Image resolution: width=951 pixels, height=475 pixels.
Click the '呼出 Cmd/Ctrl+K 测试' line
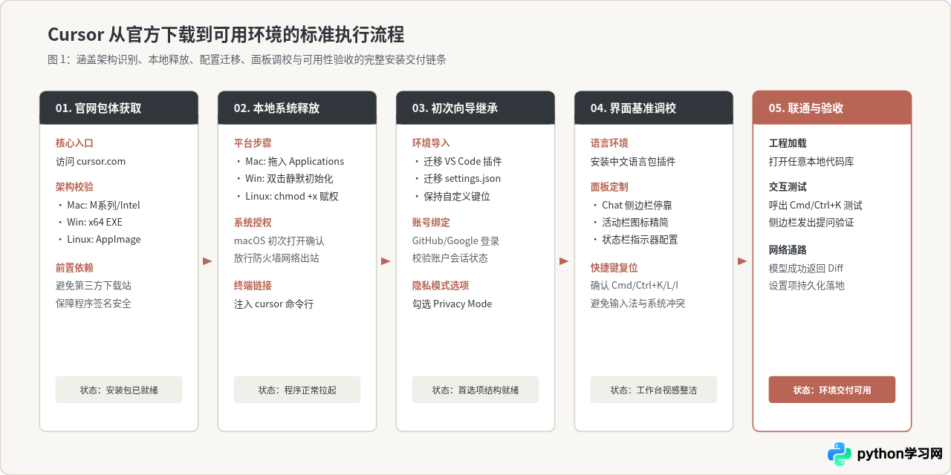(x=816, y=205)
